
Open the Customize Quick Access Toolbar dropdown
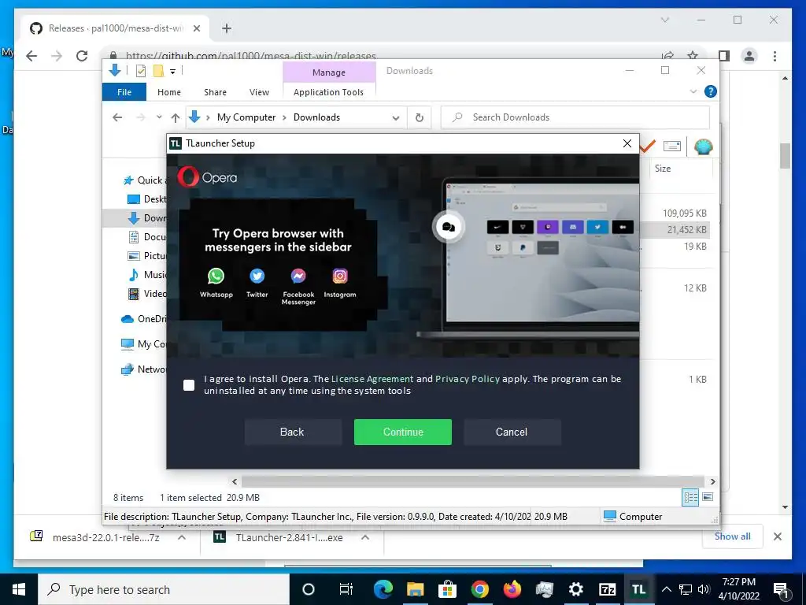172,72
